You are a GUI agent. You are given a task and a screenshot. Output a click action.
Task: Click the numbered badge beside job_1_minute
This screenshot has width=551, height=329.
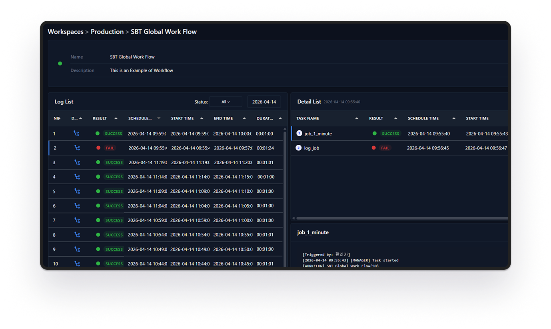click(299, 133)
